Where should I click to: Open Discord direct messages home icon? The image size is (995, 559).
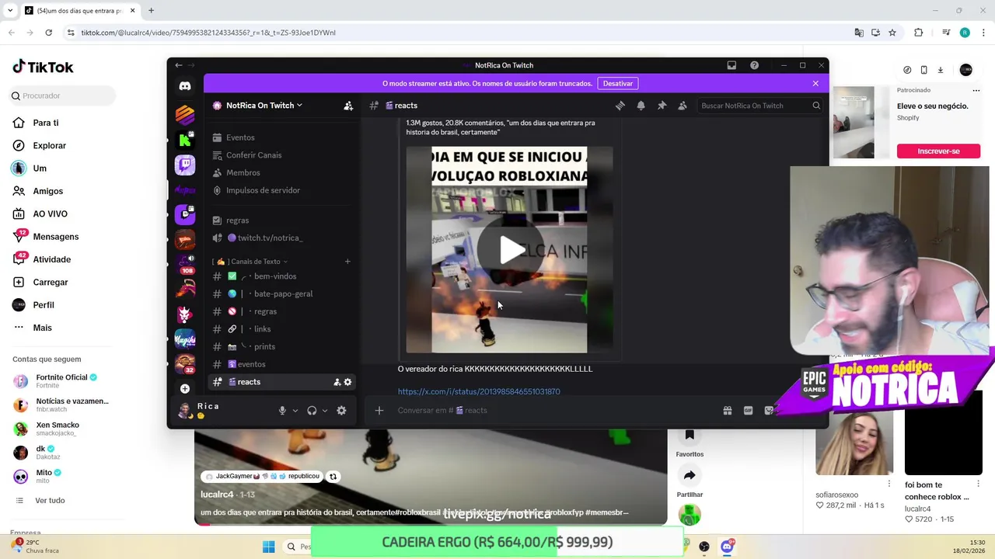pos(185,86)
